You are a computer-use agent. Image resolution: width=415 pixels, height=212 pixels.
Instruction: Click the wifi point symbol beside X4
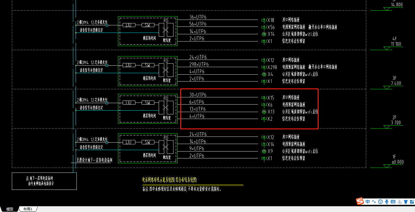[263, 74]
